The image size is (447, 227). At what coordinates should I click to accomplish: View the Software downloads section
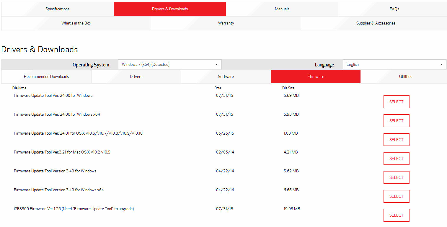coord(226,76)
